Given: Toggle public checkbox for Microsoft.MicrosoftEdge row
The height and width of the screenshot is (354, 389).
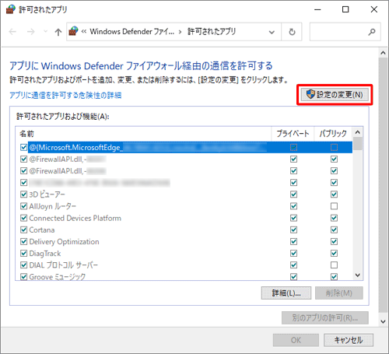Looking at the screenshot, I should (x=334, y=147).
